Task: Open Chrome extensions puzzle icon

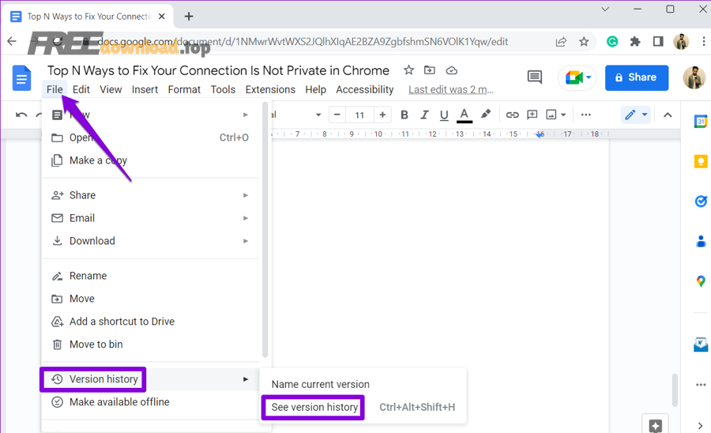Action: pos(635,42)
